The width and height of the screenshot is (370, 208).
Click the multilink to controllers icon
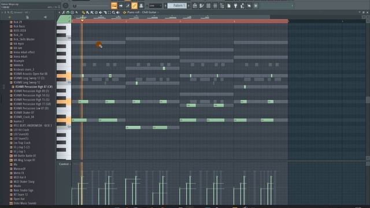(x=141, y=6)
